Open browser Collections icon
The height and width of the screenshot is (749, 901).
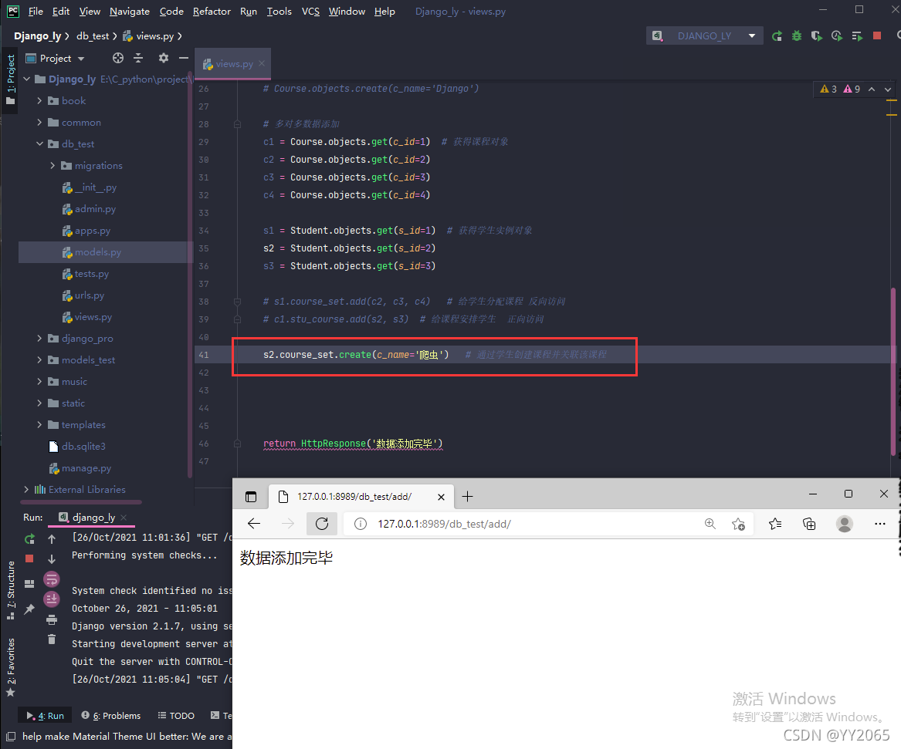pyautogui.click(x=809, y=524)
